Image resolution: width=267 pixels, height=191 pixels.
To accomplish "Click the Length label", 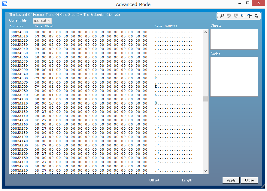I will pyautogui.click(x=187, y=180).
